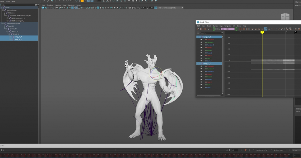Collapse the DeformationSystem node in Outliner

(x=3, y=24)
